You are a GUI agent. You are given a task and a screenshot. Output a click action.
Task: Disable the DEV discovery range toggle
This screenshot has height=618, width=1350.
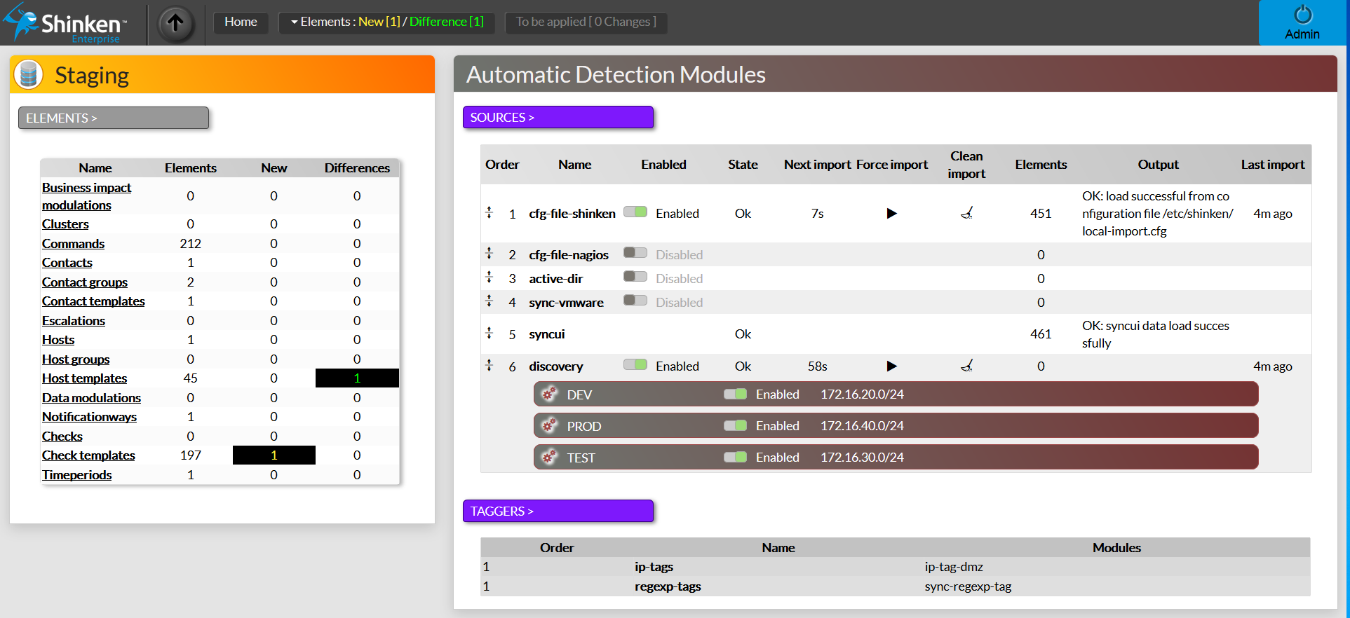click(x=735, y=394)
